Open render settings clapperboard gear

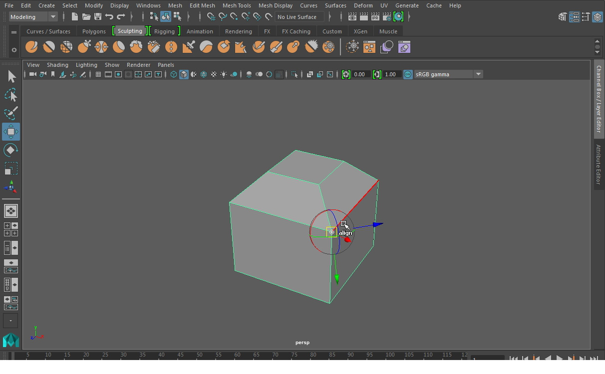(x=387, y=16)
